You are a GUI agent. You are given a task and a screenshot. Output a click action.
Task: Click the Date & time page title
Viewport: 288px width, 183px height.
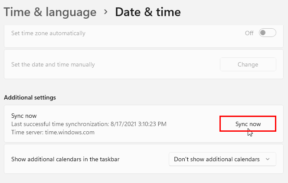click(148, 12)
